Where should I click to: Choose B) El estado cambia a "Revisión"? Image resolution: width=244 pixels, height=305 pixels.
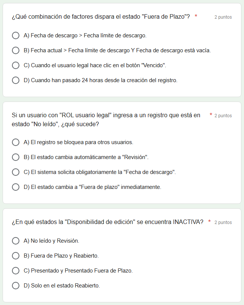click(16, 157)
